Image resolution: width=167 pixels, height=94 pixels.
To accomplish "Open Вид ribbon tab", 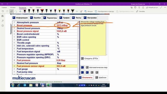I will [31, 8].
